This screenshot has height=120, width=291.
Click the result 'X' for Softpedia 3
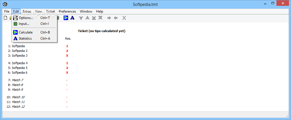(67, 56)
